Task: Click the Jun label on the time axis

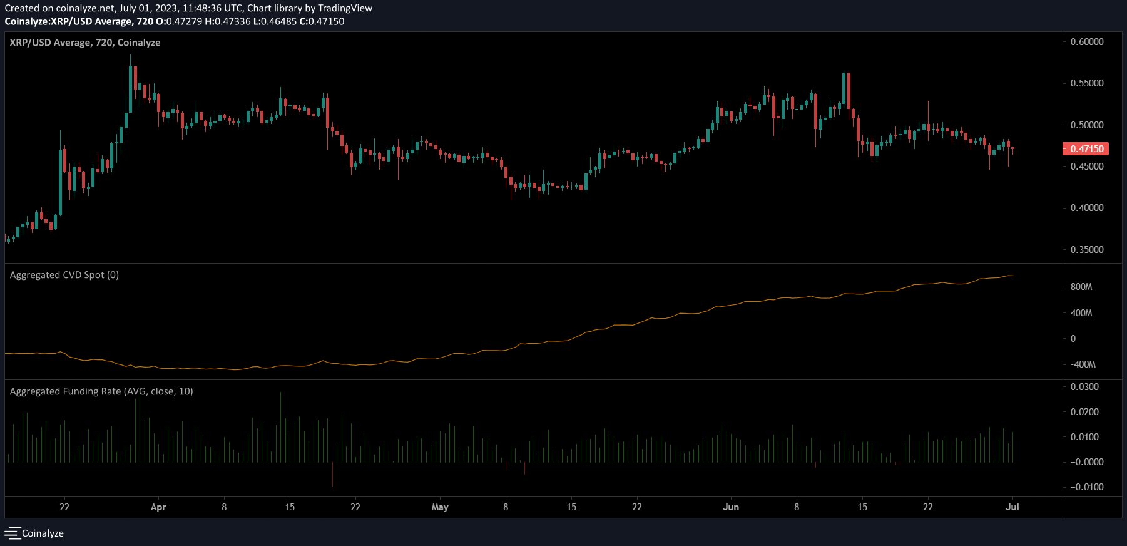Action: point(730,507)
